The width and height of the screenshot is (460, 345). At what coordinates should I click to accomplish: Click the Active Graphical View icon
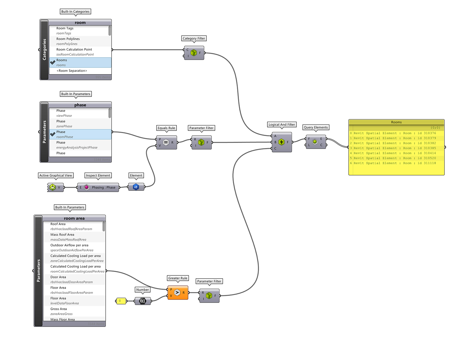click(x=53, y=187)
